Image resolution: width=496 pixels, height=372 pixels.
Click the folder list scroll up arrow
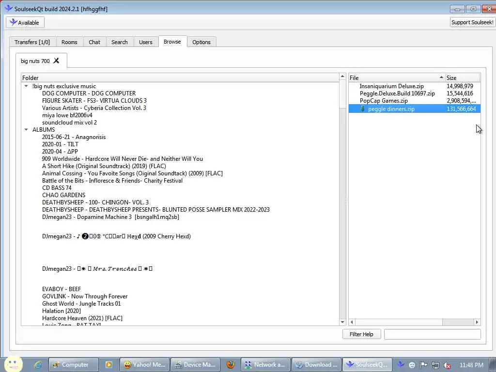(342, 77)
